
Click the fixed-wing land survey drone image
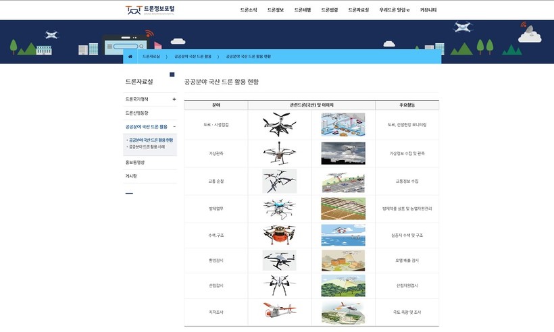(x=279, y=312)
